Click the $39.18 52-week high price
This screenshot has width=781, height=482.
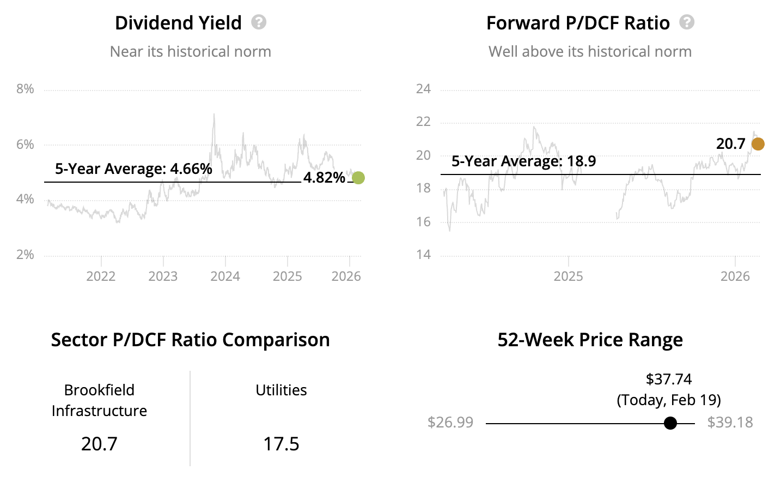pos(730,423)
